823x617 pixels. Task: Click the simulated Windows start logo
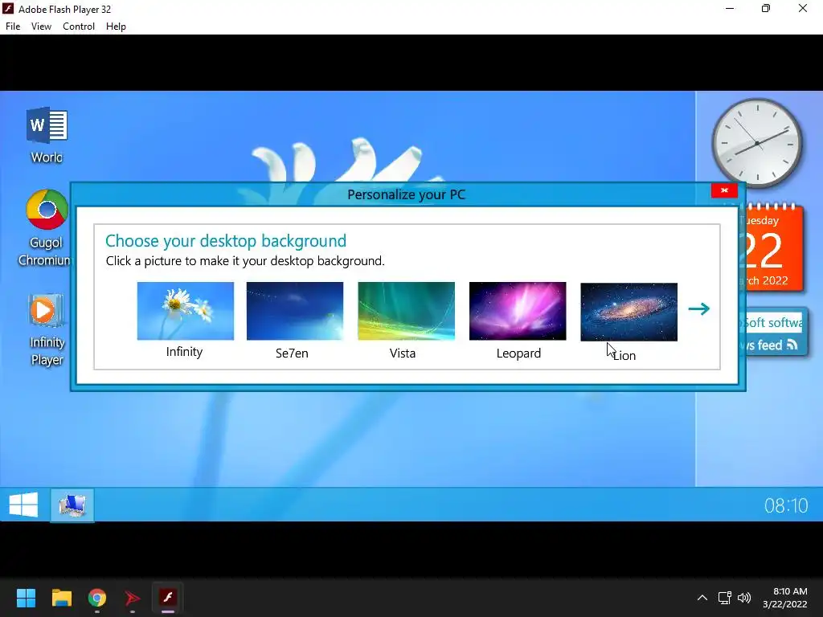(x=23, y=505)
